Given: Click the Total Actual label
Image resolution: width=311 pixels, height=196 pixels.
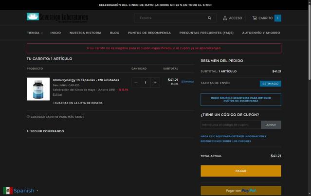Looking at the screenshot, I should click(x=211, y=156).
